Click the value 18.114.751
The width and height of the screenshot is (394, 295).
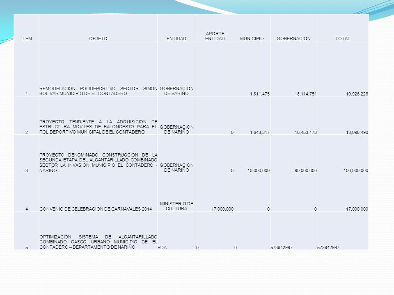[x=305, y=94]
